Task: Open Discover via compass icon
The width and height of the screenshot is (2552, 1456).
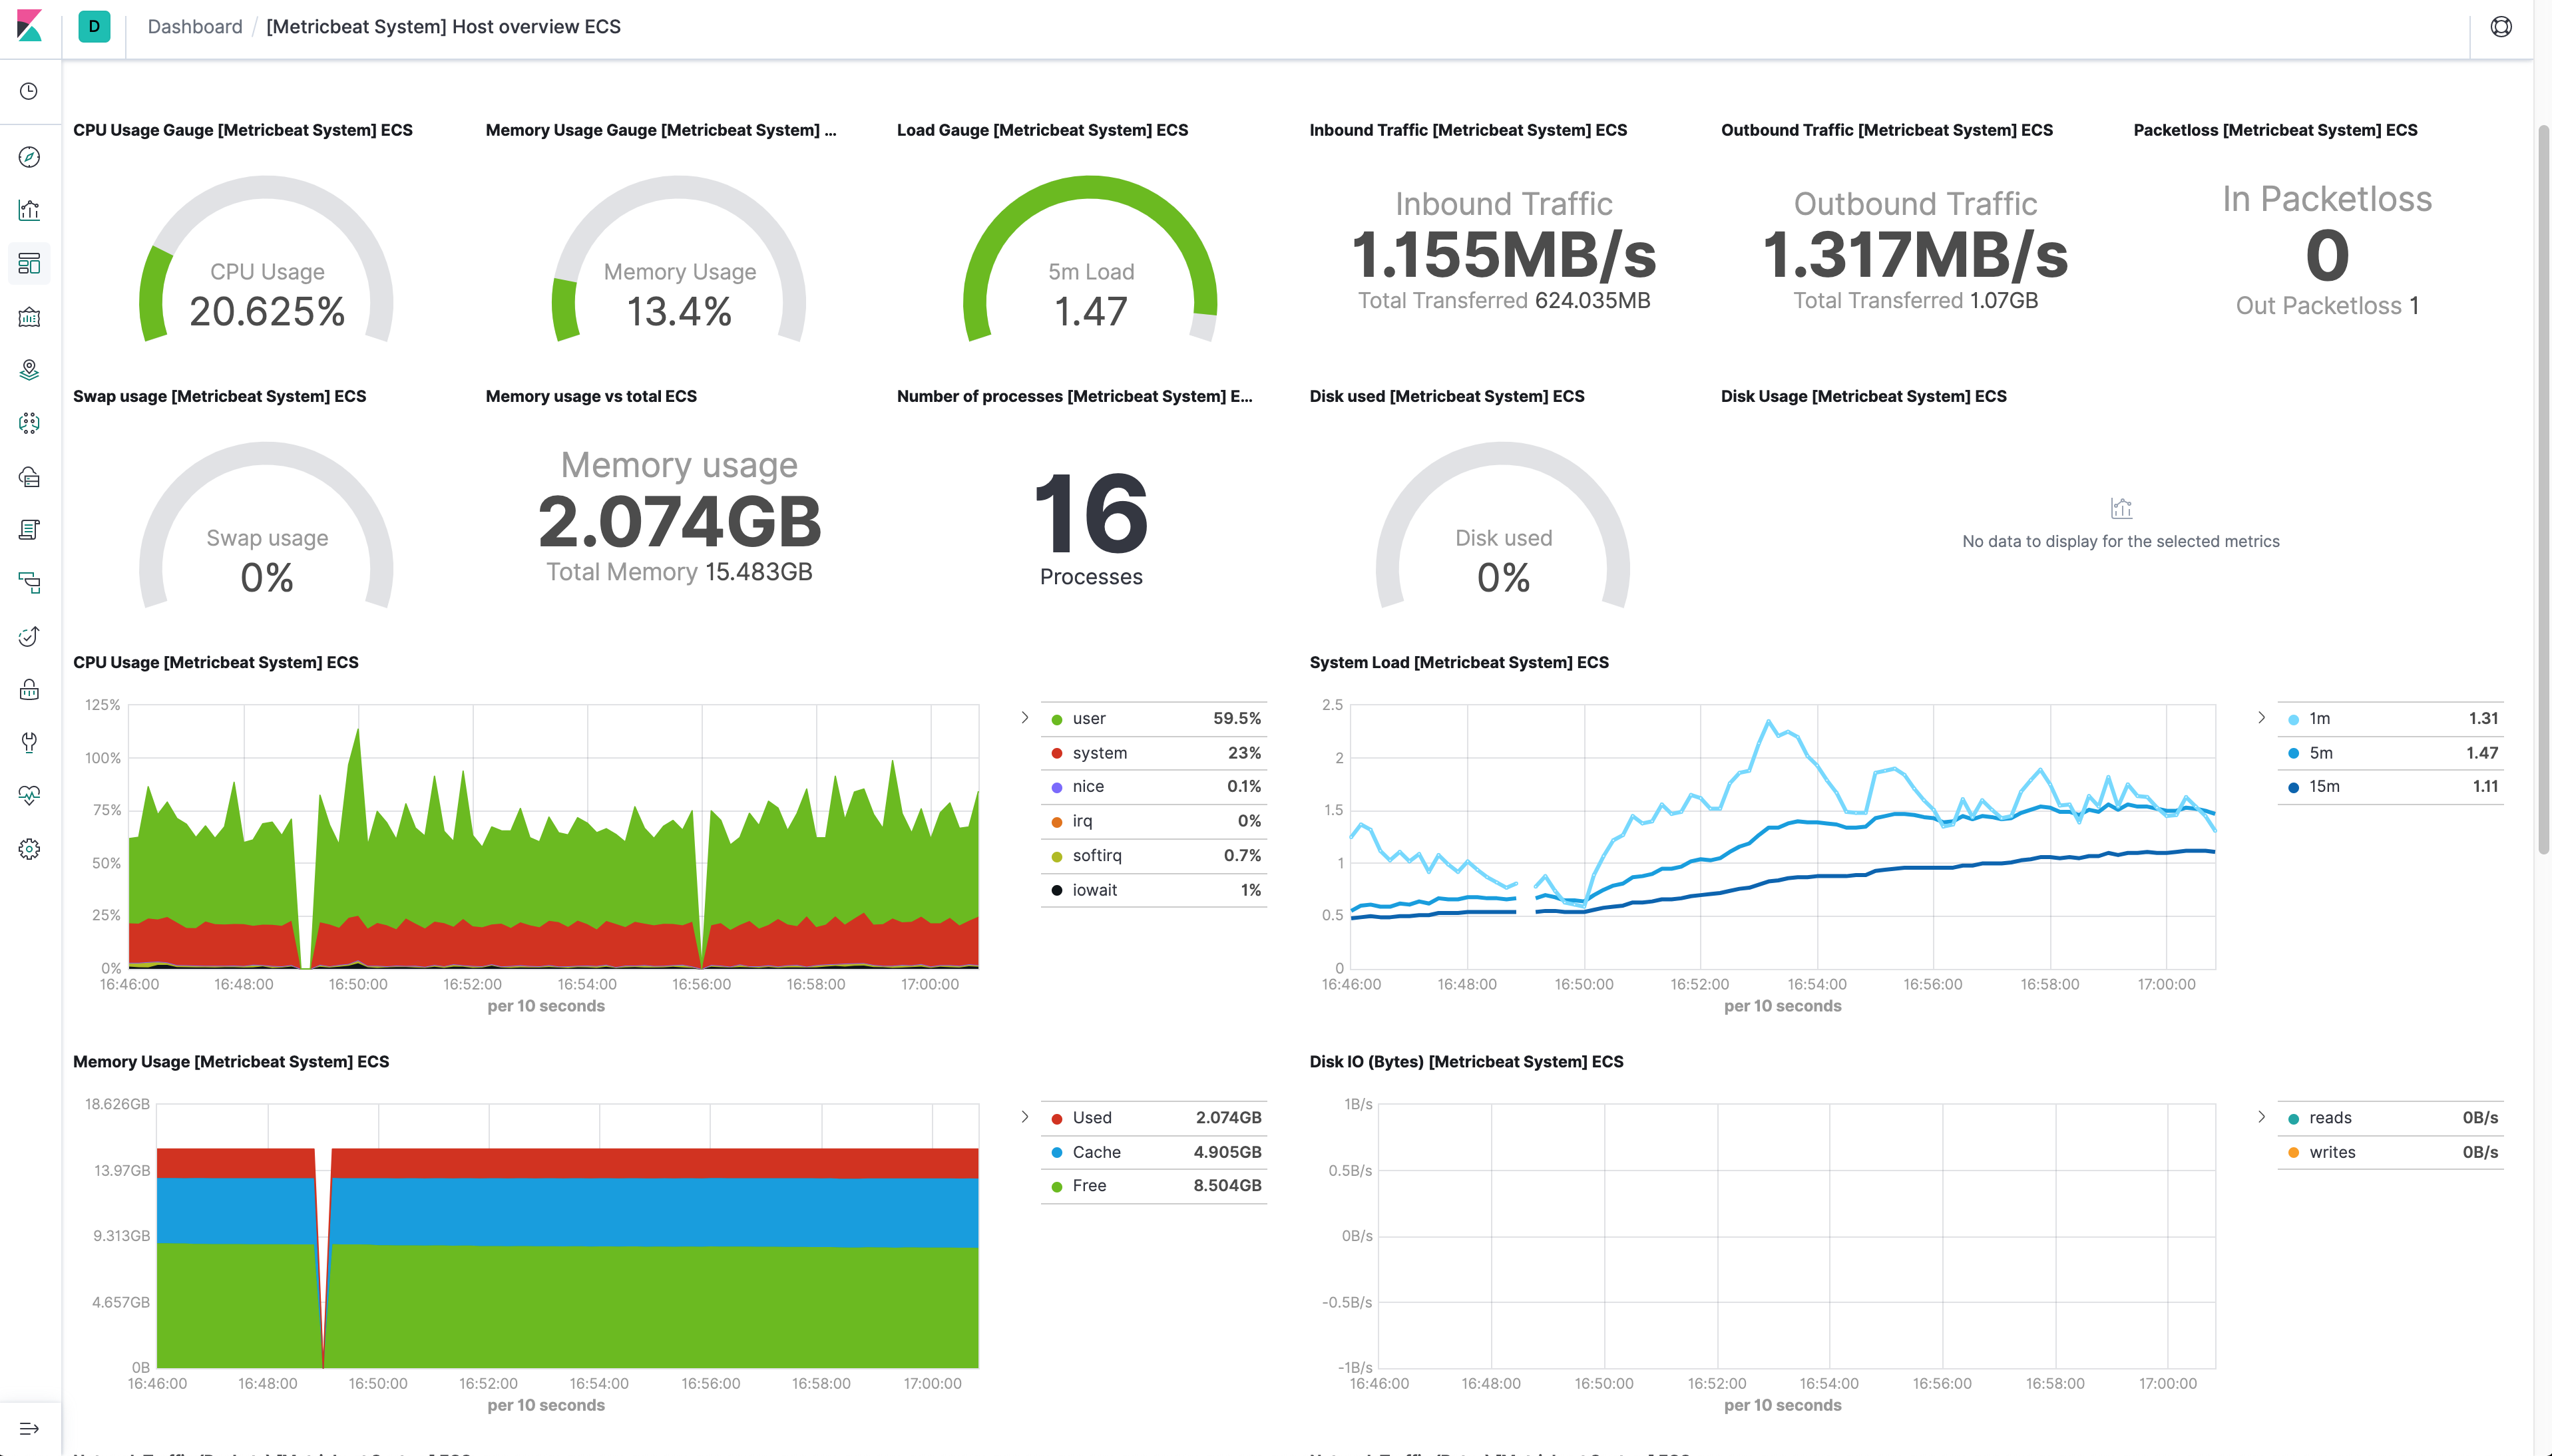Action: tap(29, 157)
